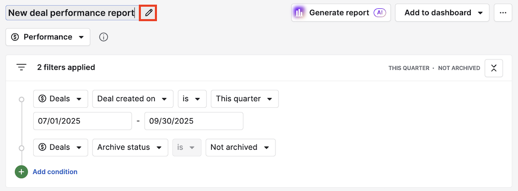Click the purple chart icon in Generate report

click(x=299, y=13)
